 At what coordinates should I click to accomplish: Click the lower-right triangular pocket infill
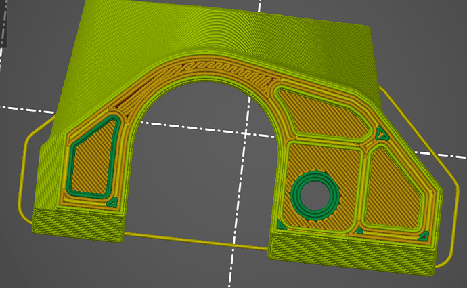pyautogui.click(x=393, y=193)
